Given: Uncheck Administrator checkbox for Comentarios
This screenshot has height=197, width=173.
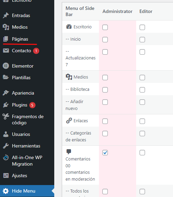Looking at the screenshot, I should [105, 153].
